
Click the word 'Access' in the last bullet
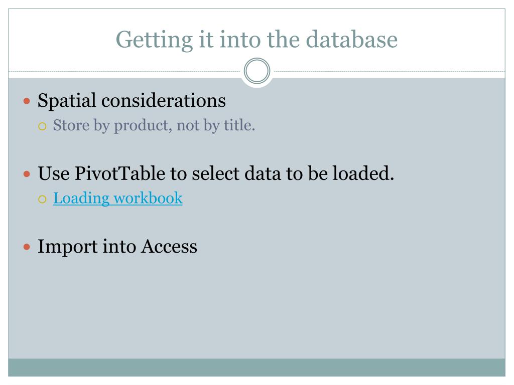pyautogui.click(x=169, y=246)
